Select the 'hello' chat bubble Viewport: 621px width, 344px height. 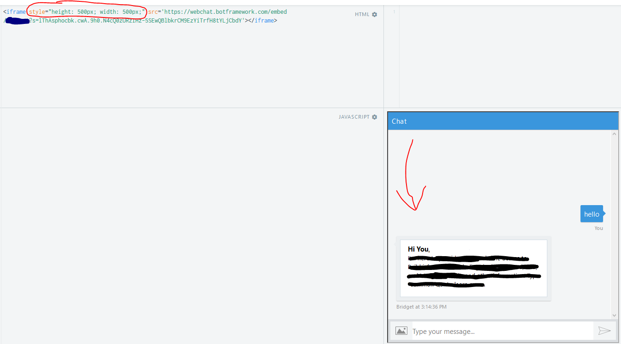591,213
